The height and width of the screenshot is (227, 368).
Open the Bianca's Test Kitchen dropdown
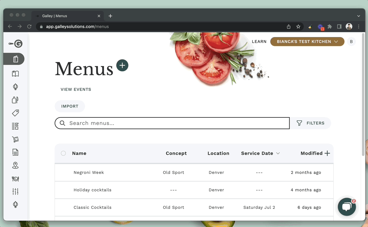307,42
